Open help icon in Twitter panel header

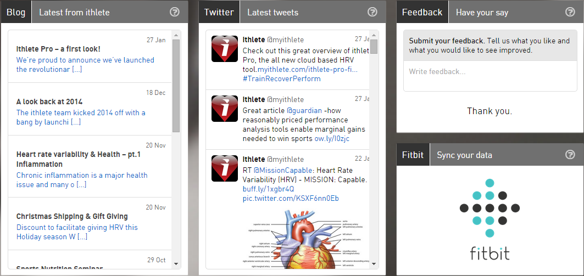(x=372, y=12)
